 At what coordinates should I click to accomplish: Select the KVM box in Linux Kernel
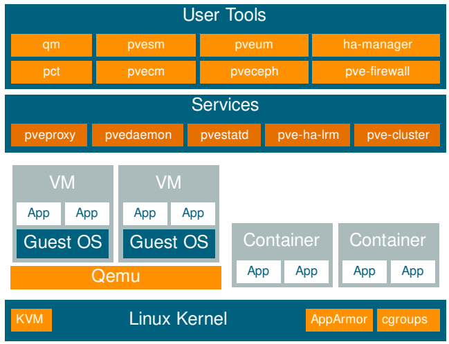(x=31, y=320)
